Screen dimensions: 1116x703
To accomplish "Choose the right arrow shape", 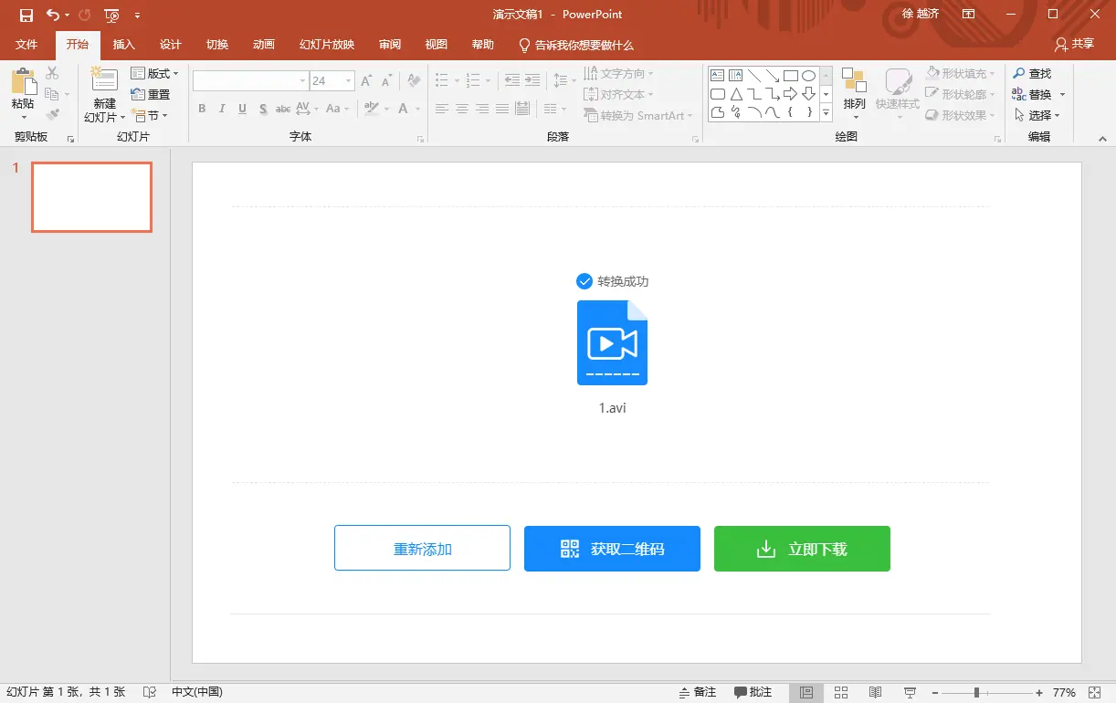I will [791, 94].
